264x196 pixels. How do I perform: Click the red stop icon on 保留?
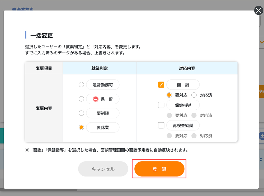point(96,99)
